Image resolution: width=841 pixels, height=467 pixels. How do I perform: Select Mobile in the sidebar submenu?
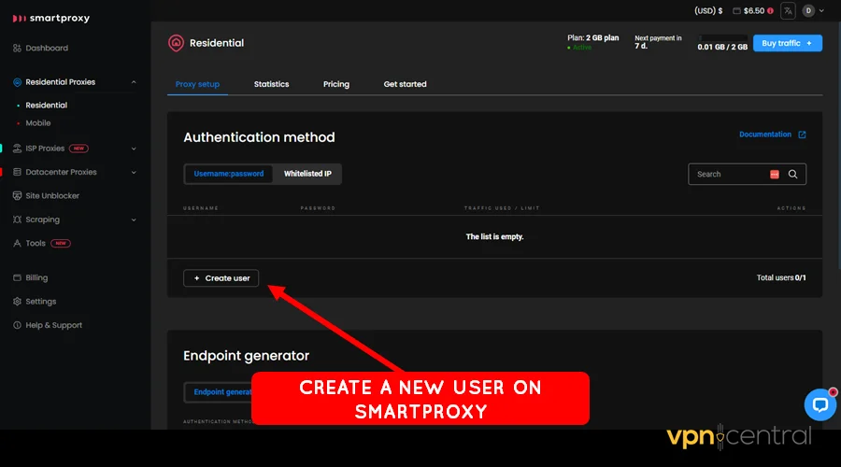(38, 122)
